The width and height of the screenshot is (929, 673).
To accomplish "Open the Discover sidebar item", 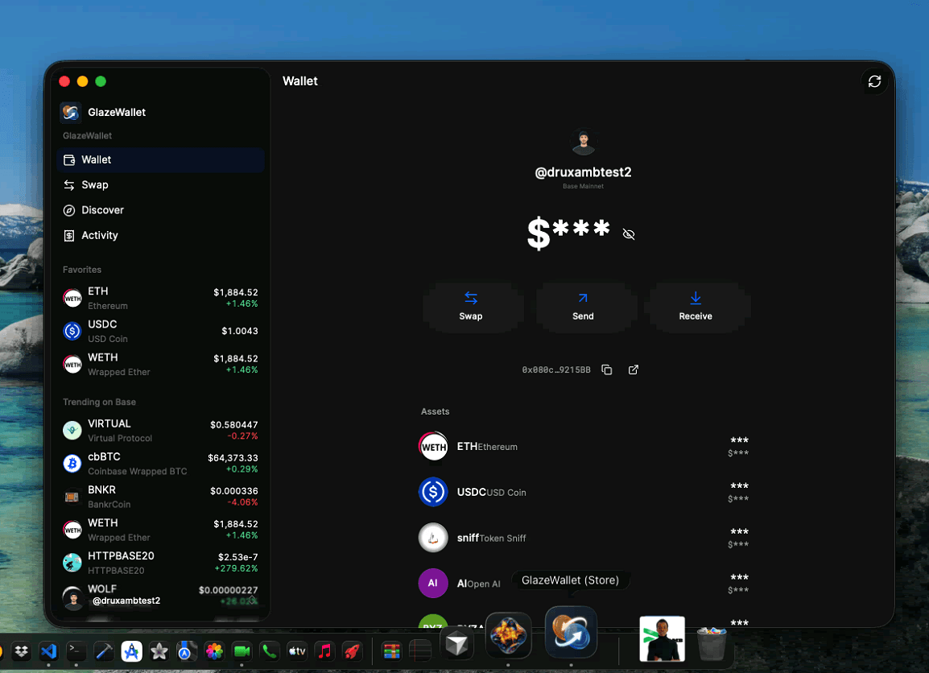I will [160, 210].
